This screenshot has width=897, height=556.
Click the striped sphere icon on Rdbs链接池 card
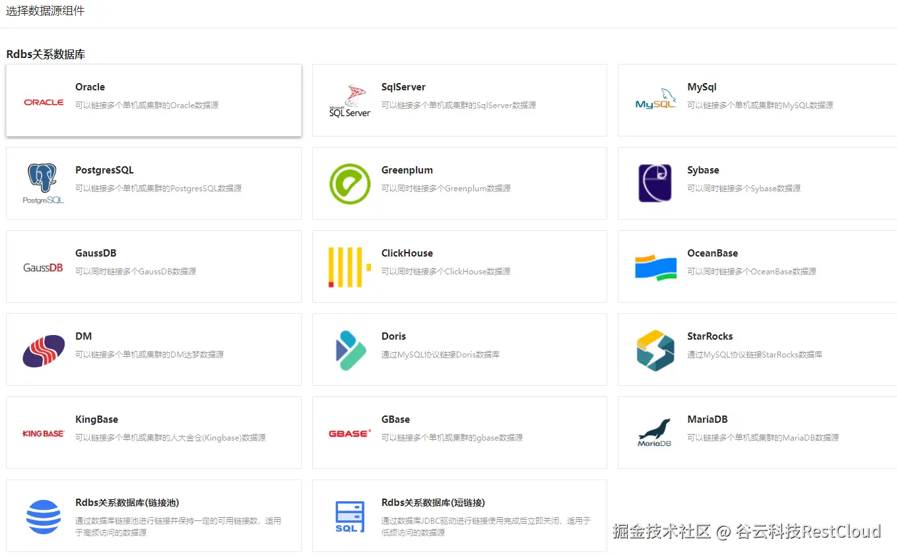click(x=43, y=516)
